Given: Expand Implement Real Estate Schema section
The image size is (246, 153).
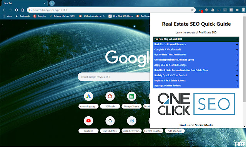Looking at the screenshot, I should click(196, 81).
